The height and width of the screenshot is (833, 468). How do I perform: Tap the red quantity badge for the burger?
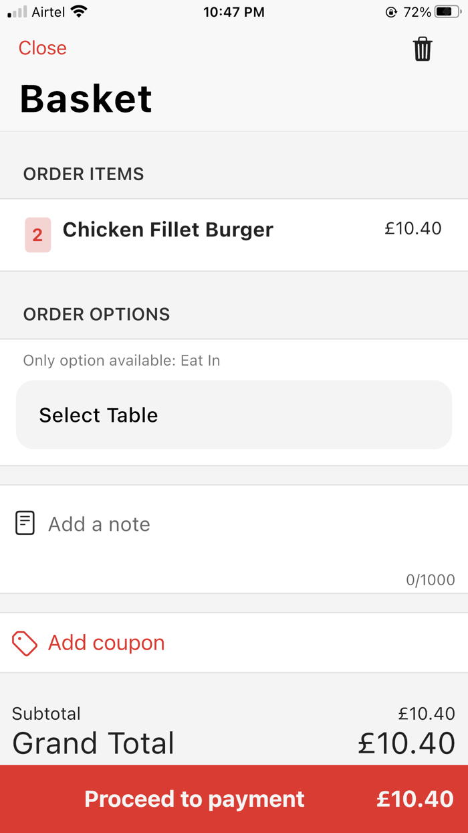coord(37,235)
